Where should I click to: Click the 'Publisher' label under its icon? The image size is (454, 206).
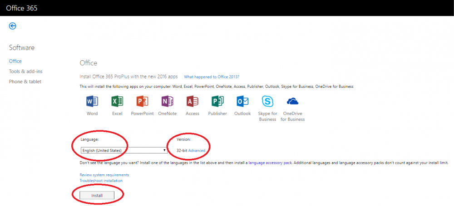click(x=217, y=114)
